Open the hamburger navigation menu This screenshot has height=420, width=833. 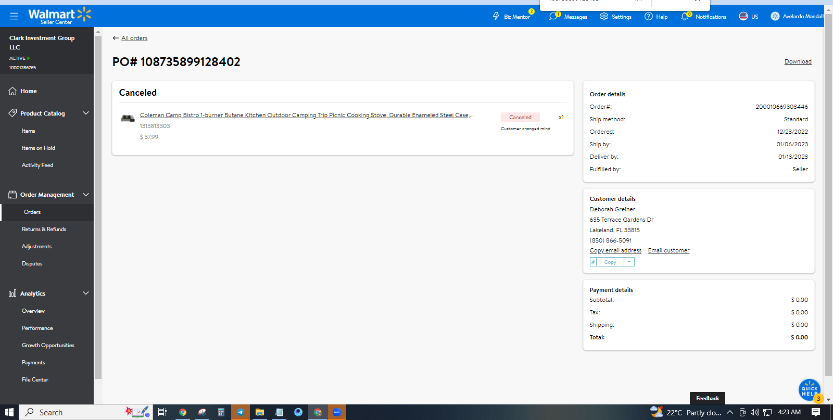[x=14, y=16]
